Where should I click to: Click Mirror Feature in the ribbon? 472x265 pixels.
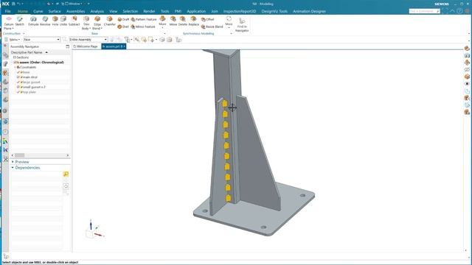pyautogui.click(x=143, y=26)
